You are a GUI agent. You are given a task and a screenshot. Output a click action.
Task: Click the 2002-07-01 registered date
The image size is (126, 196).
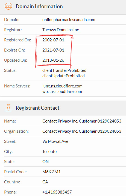click(x=53, y=40)
